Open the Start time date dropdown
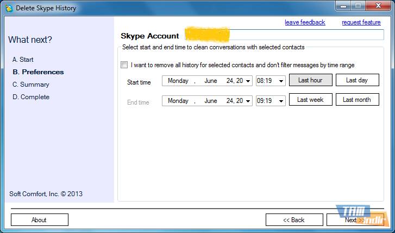395x233 pixels. (x=248, y=81)
